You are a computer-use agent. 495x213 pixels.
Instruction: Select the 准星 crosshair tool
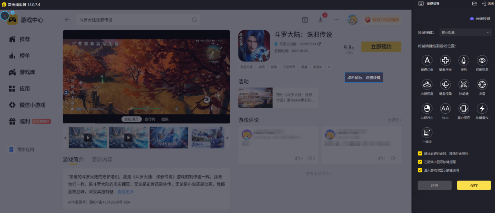(482, 84)
